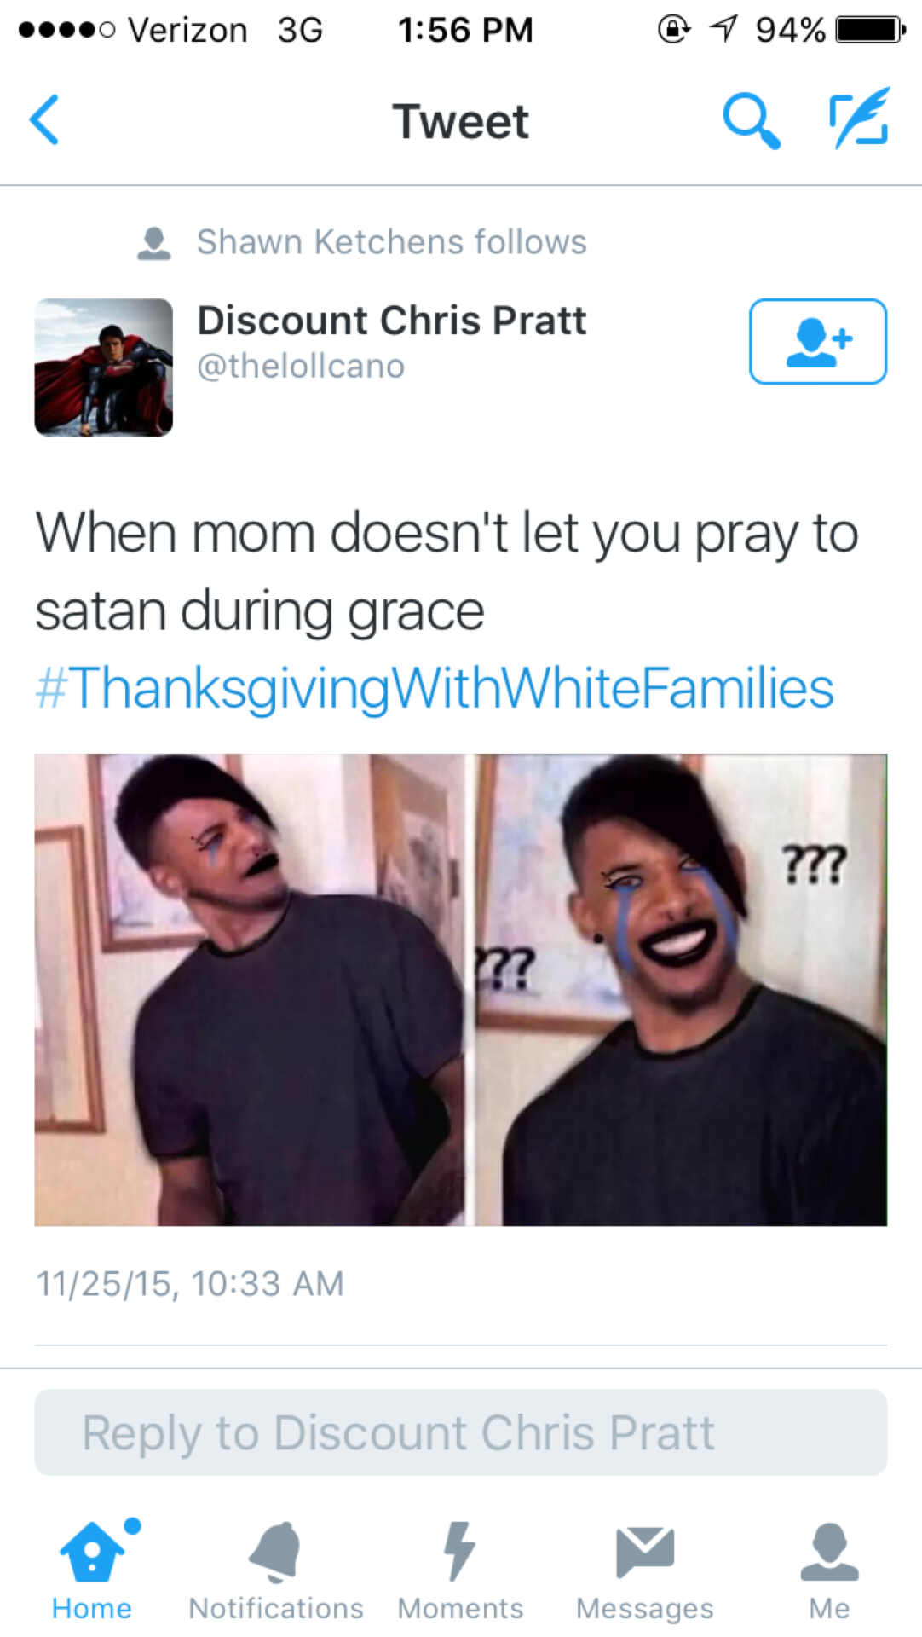This screenshot has height=1637, width=922.
Task: Tap the Reply to Discount Chris Pratt field
Action: click(x=461, y=1432)
